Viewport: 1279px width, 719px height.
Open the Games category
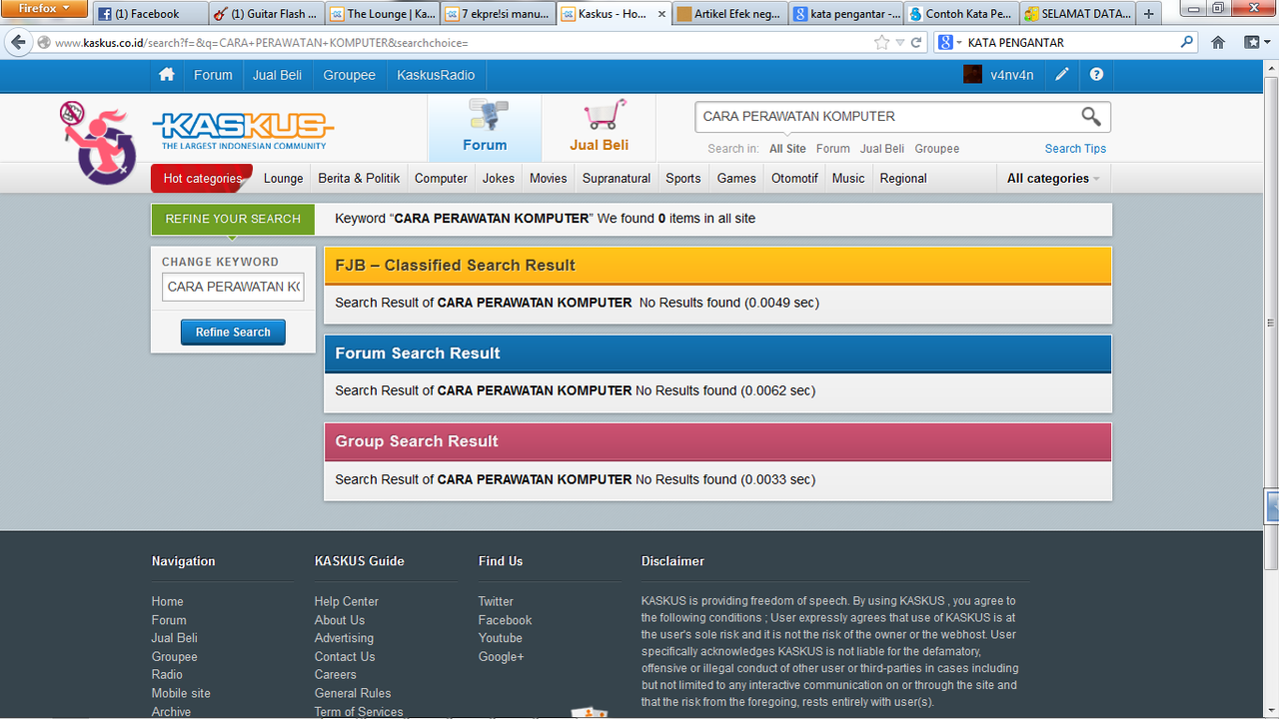736,179
